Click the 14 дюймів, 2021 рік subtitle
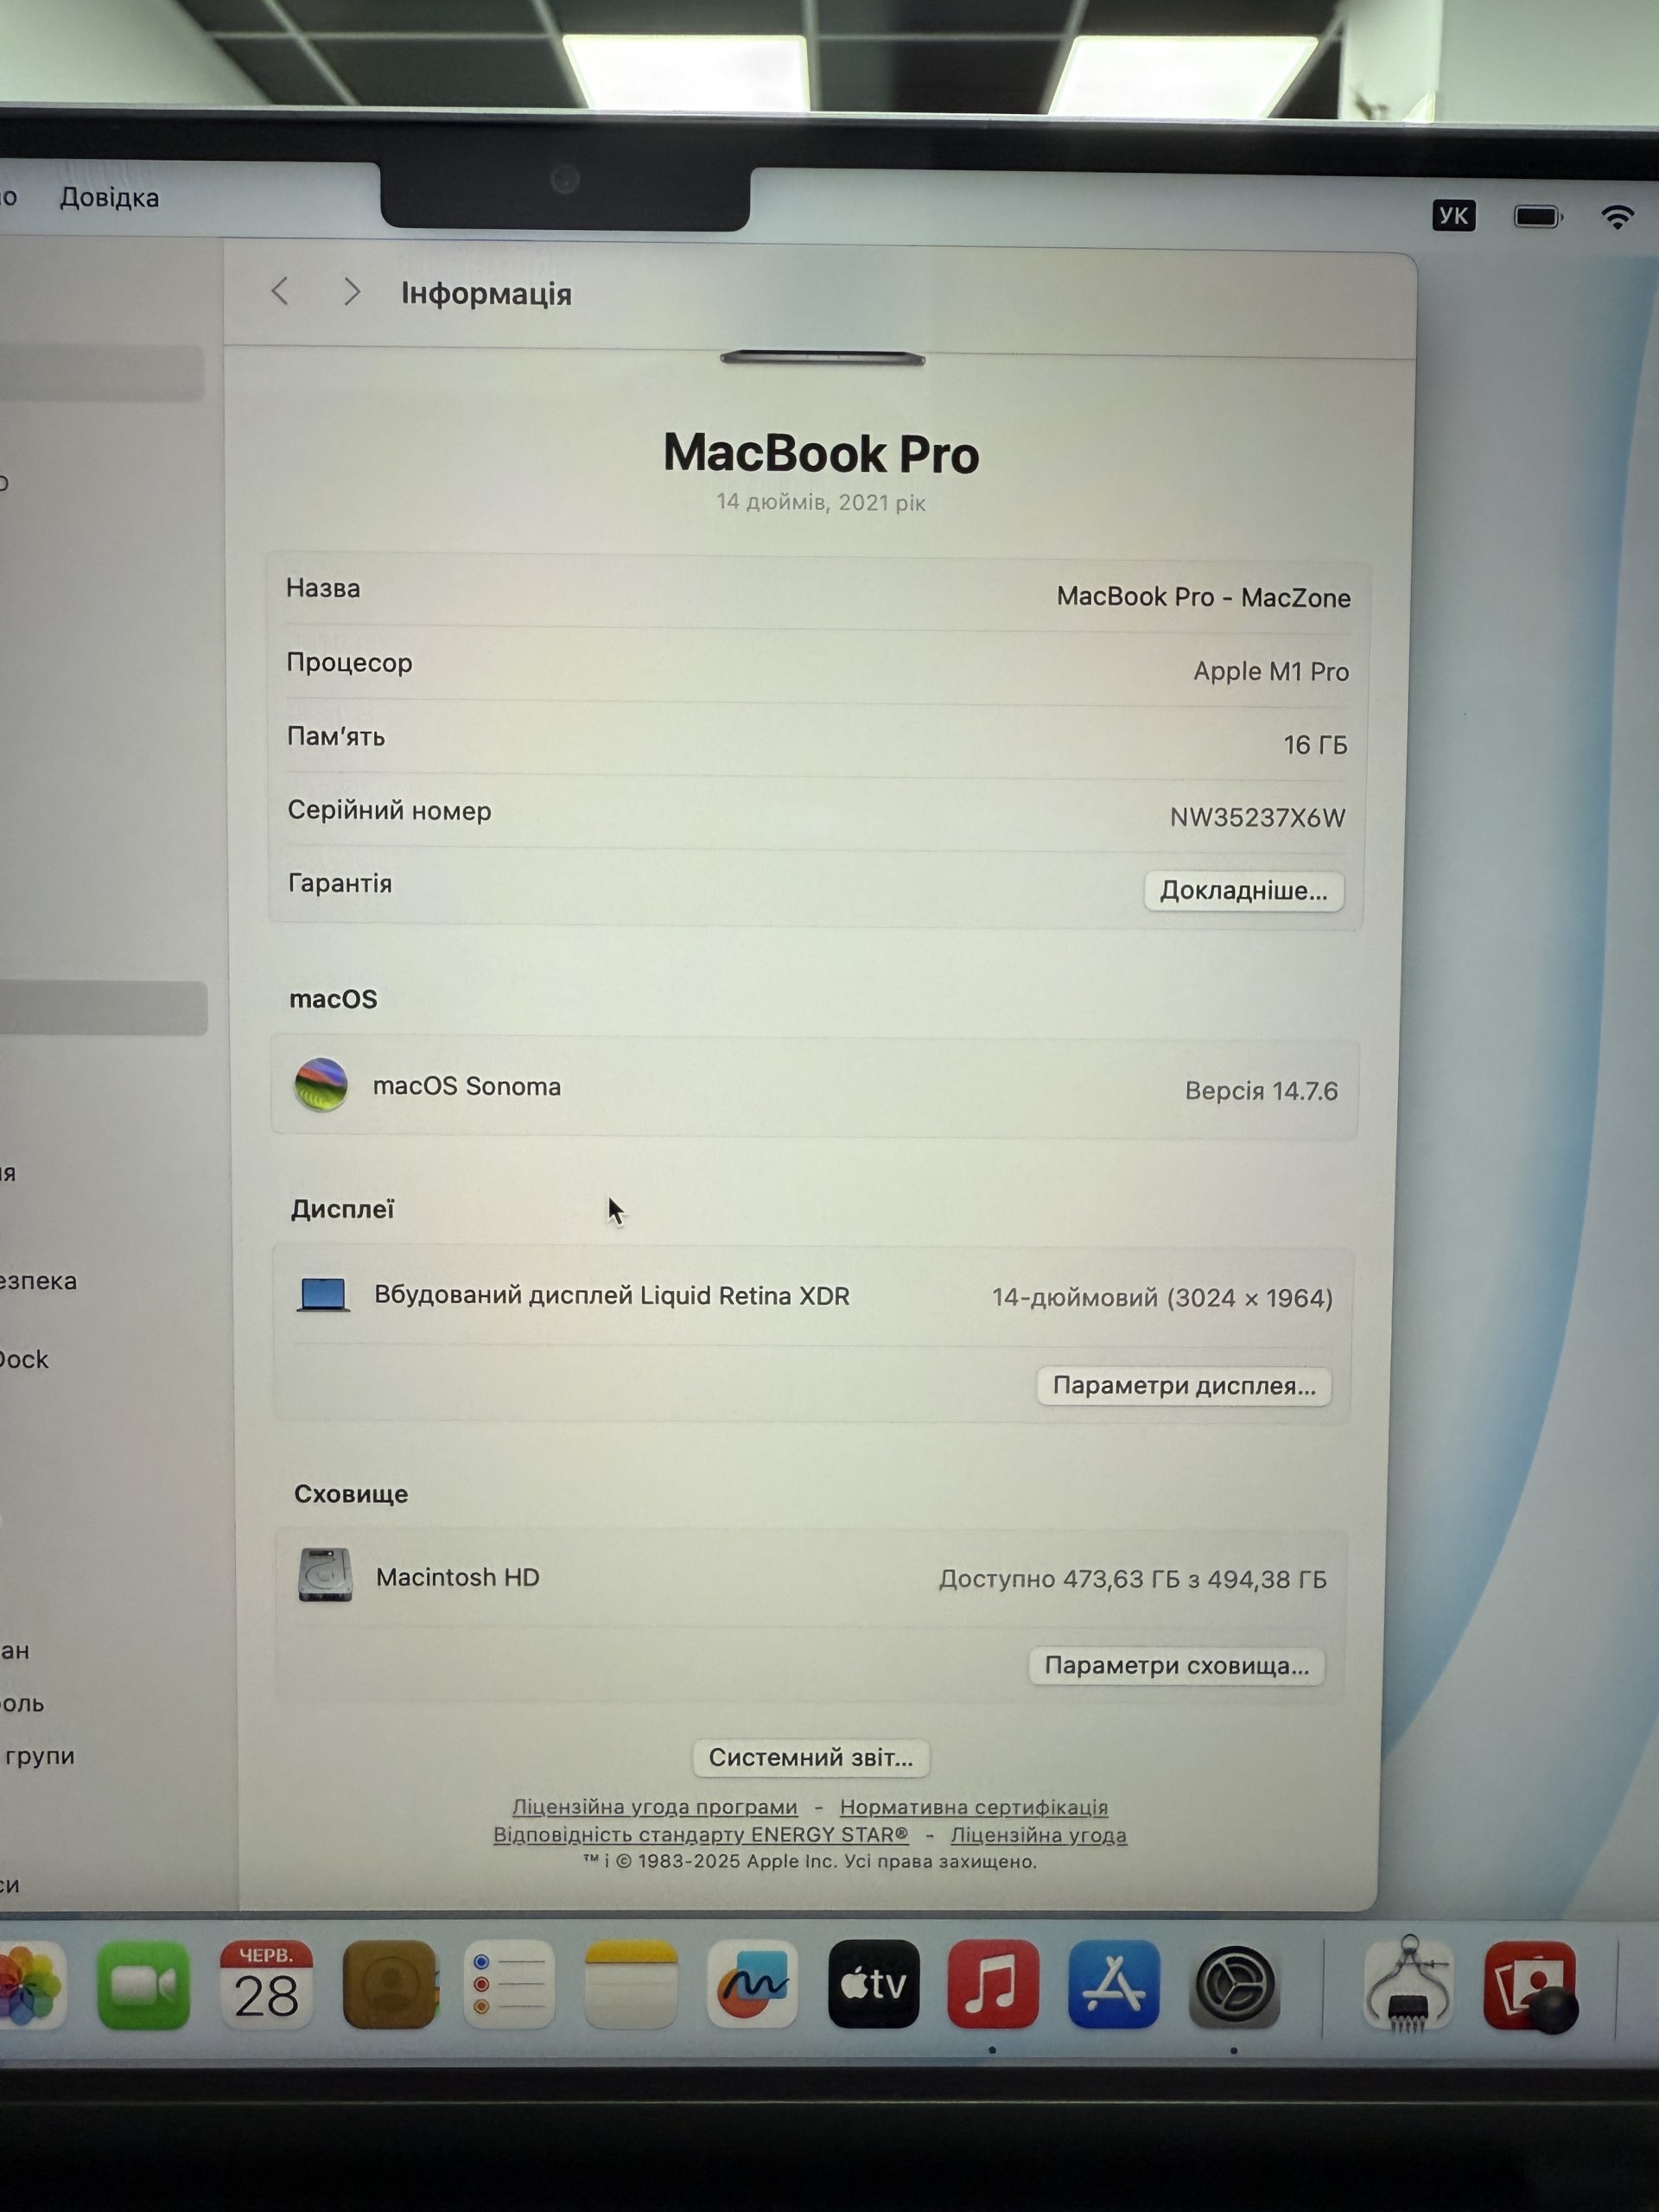1659x2212 pixels. 821,502
